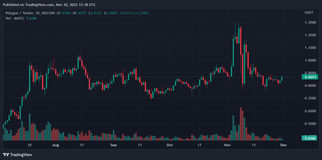Viewport: 322px width, 160px height.
Task: Click the 18 label on the time axis
Action: [30, 145]
